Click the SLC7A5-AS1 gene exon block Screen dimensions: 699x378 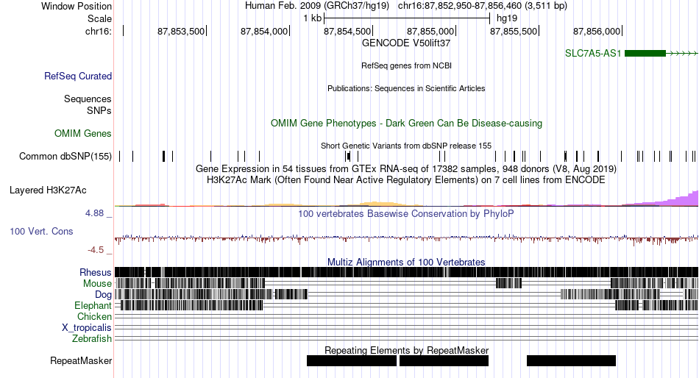(645, 54)
